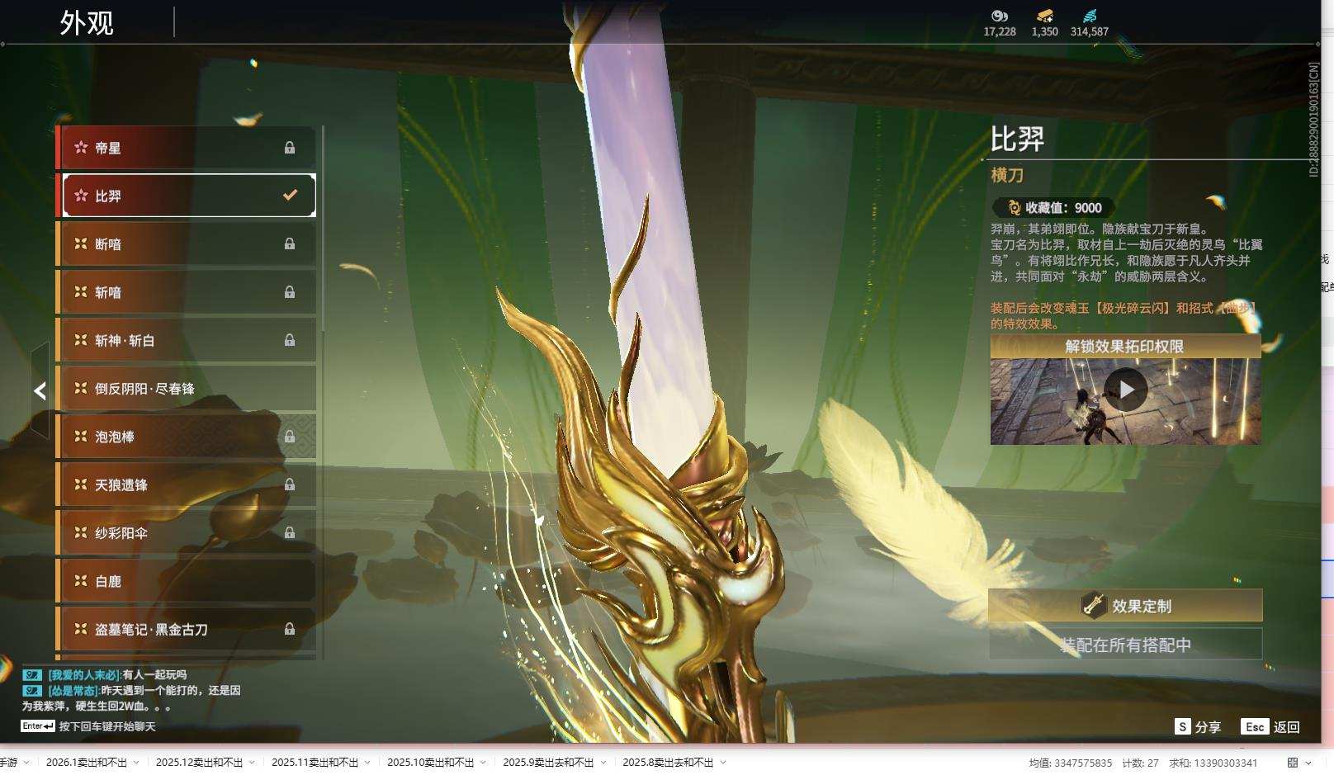Select the 倒反阴阳·尽春锋 skin

coord(187,389)
